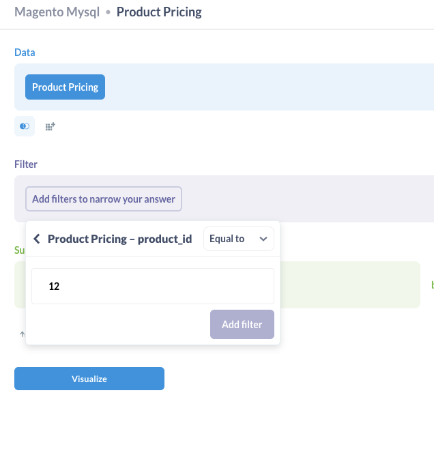Click the blue Data section panel background

[273, 87]
